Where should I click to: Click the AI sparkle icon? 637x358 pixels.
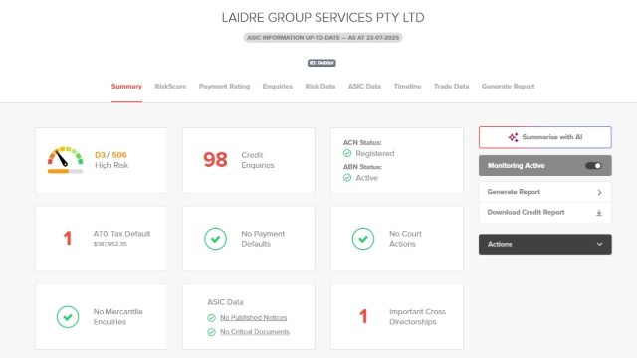[x=513, y=137]
